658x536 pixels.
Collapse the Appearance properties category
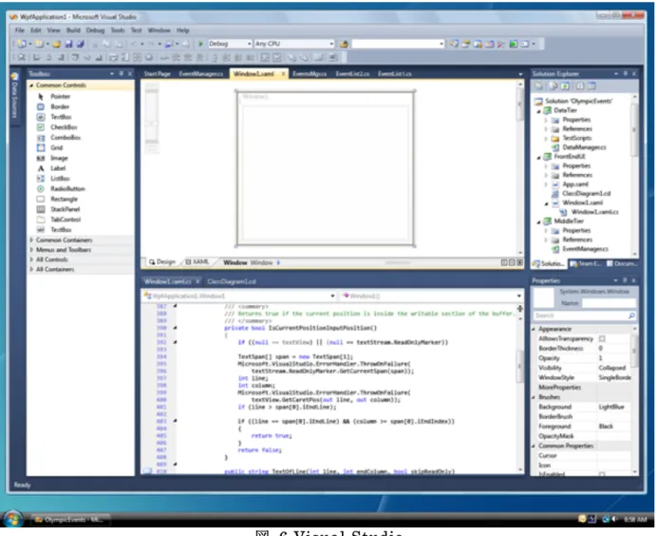pyautogui.click(x=535, y=330)
